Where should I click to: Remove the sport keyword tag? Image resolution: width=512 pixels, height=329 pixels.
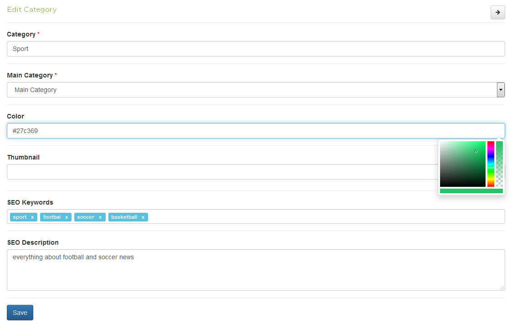pyautogui.click(x=32, y=217)
